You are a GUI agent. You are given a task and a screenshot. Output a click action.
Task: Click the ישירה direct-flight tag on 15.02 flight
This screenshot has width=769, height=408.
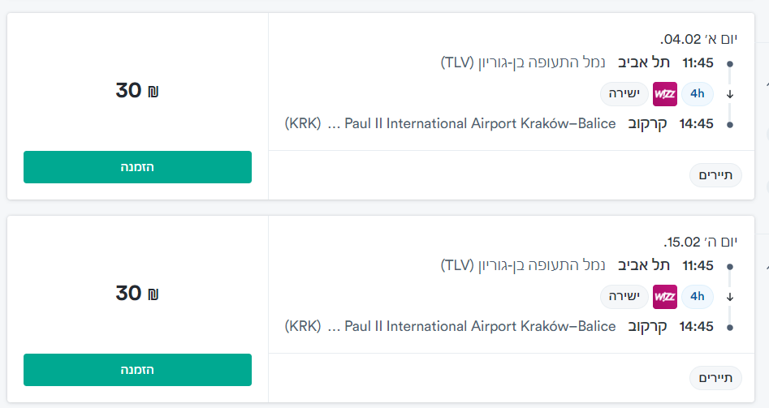click(x=624, y=297)
